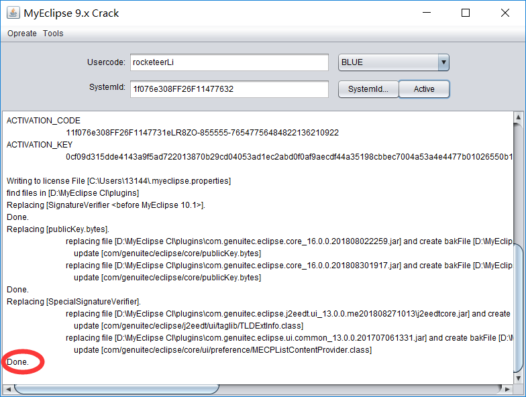The width and height of the screenshot is (526, 397).
Task: Click the TLDExtInfo.class update line
Action: (189, 326)
